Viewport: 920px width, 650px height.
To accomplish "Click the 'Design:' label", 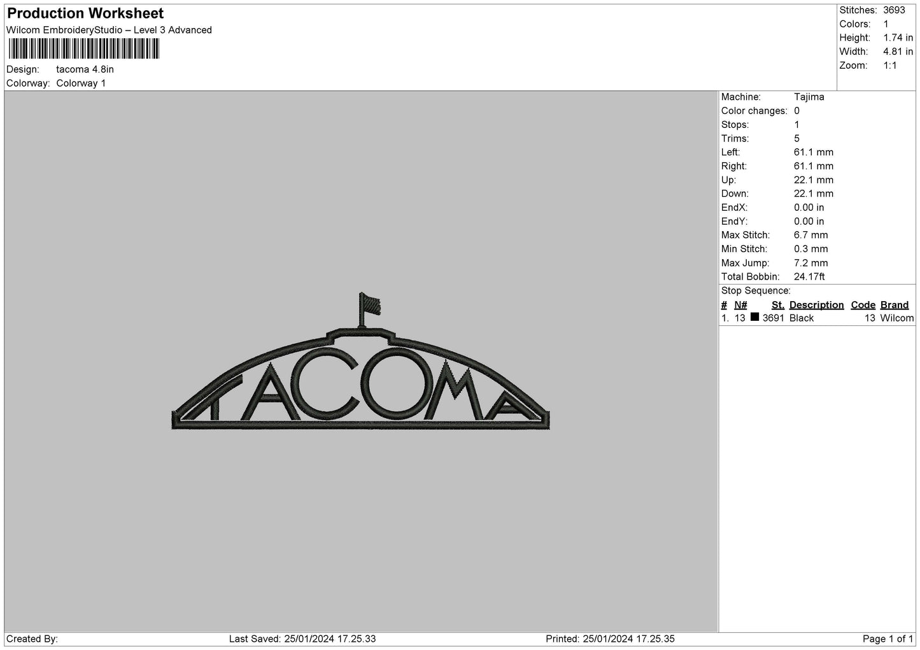I will (22, 69).
